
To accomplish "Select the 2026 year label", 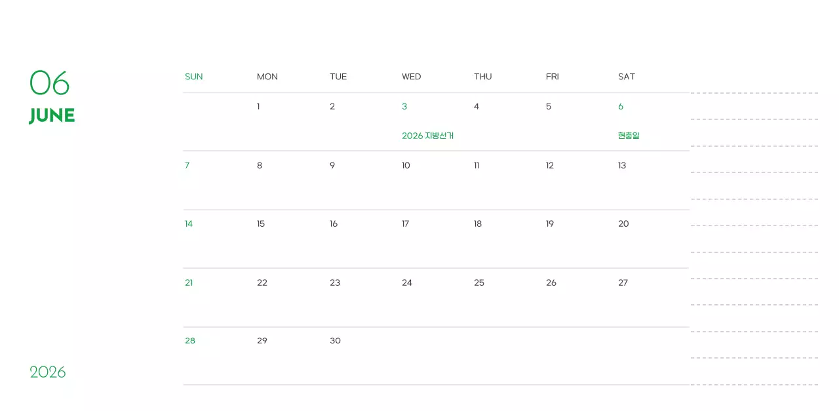I will click(x=48, y=372).
